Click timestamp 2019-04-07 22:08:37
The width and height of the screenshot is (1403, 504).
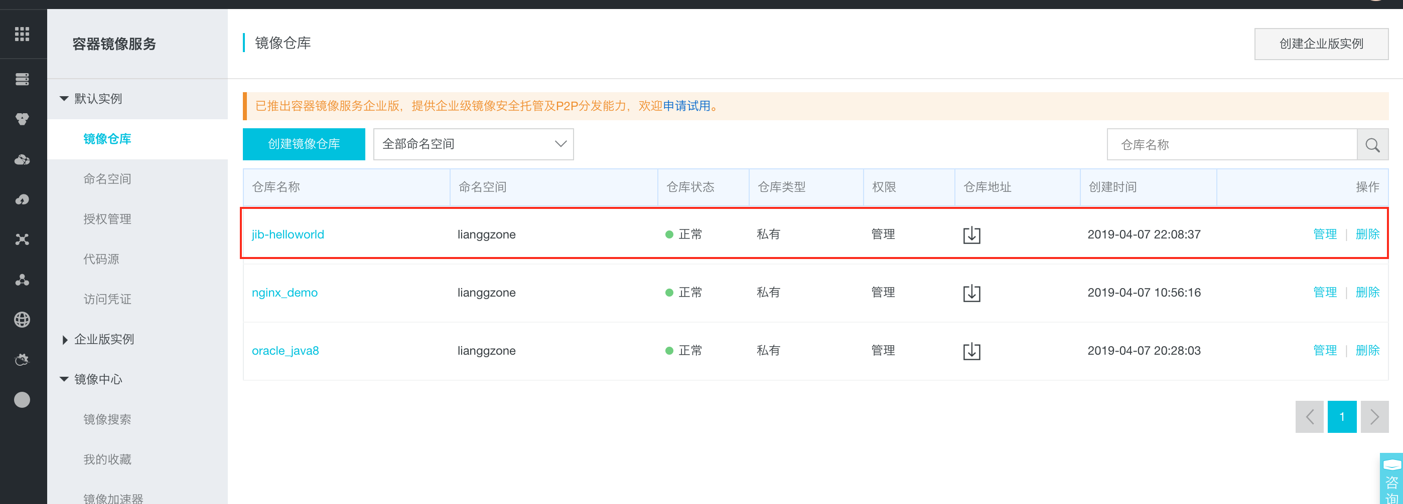(x=1144, y=234)
